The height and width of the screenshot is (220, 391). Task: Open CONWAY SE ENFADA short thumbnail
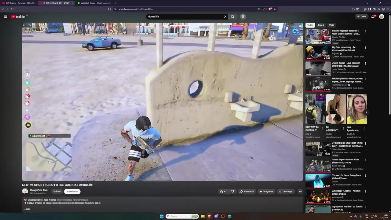(315, 109)
